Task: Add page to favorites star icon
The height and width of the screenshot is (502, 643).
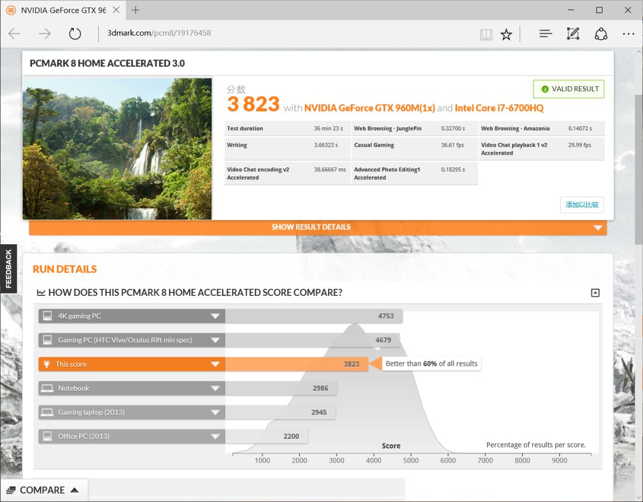Action: coord(506,35)
